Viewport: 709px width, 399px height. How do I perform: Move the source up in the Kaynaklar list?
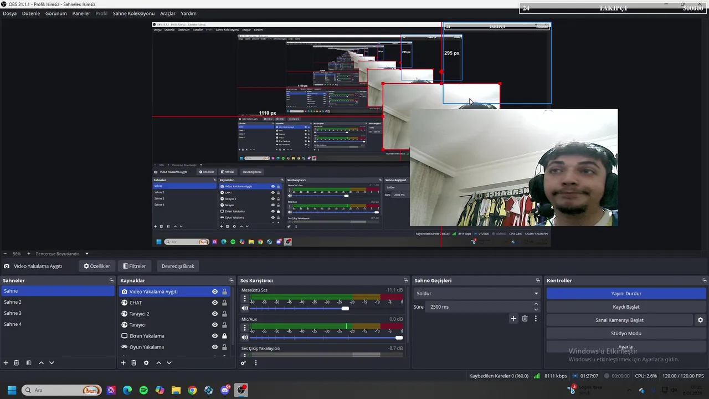pyautogui.click(x=158, y=363)
